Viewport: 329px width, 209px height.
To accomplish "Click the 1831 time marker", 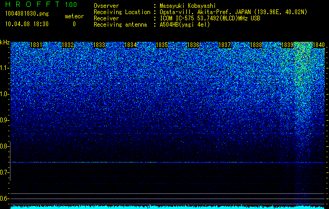I will [x=36, y=45].
